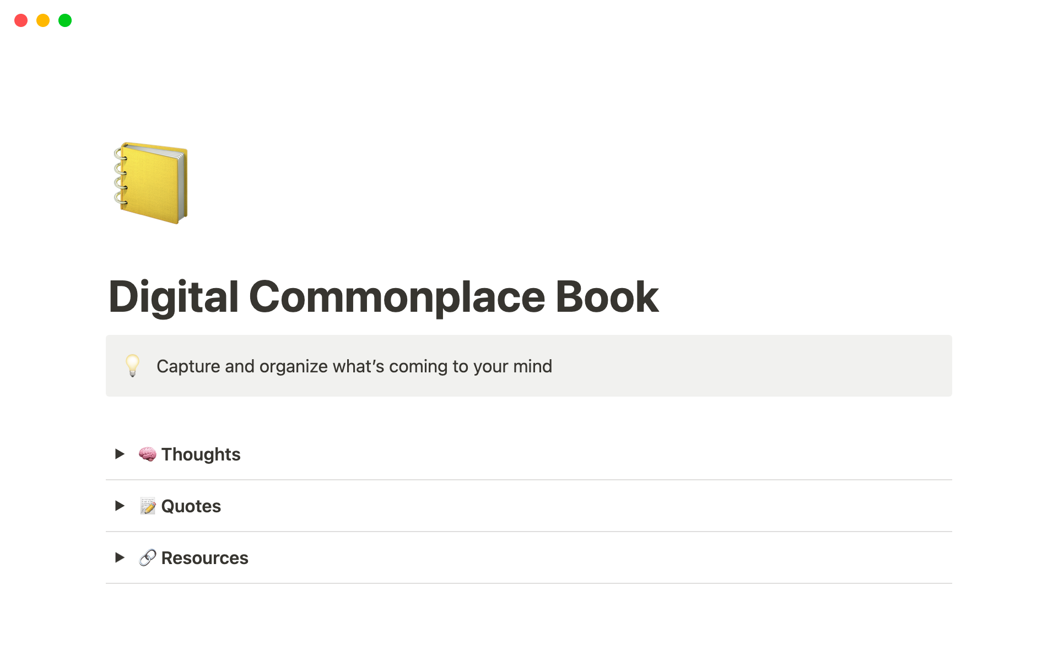Image resolution: width=1058 pixels, height=661 pixels.
Task: Click the brain emoji beside Thoughts
Action: 147,454
